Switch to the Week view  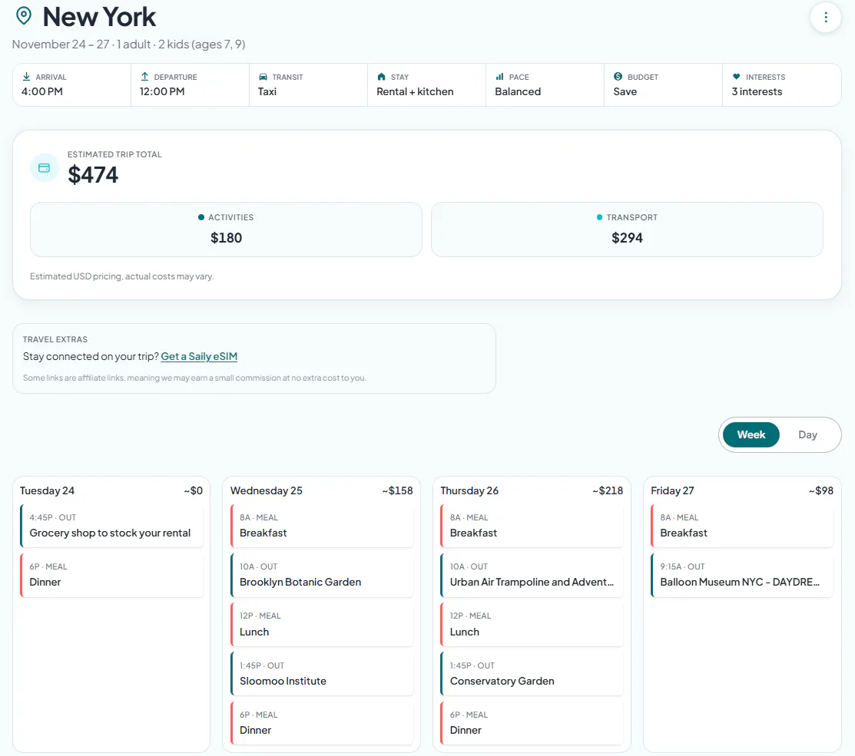click(x=751, y=434)
